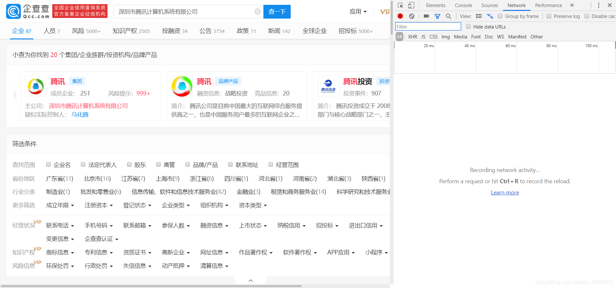The width and height of the screenshot is (616, 288).
Task: Filter by 广东省(31) region
Action: pyautogui.click(x=59, y=178)
